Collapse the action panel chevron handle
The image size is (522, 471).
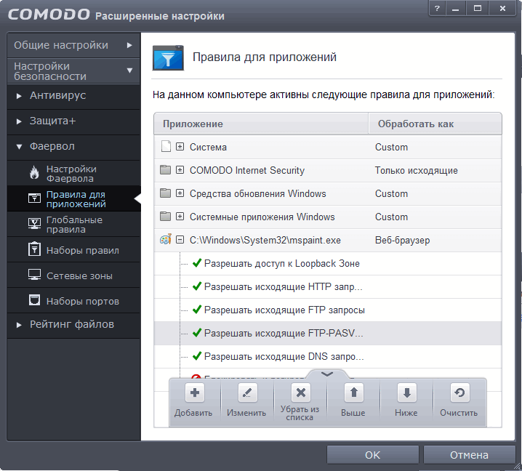pyautogui.click(x=326, y=374)
